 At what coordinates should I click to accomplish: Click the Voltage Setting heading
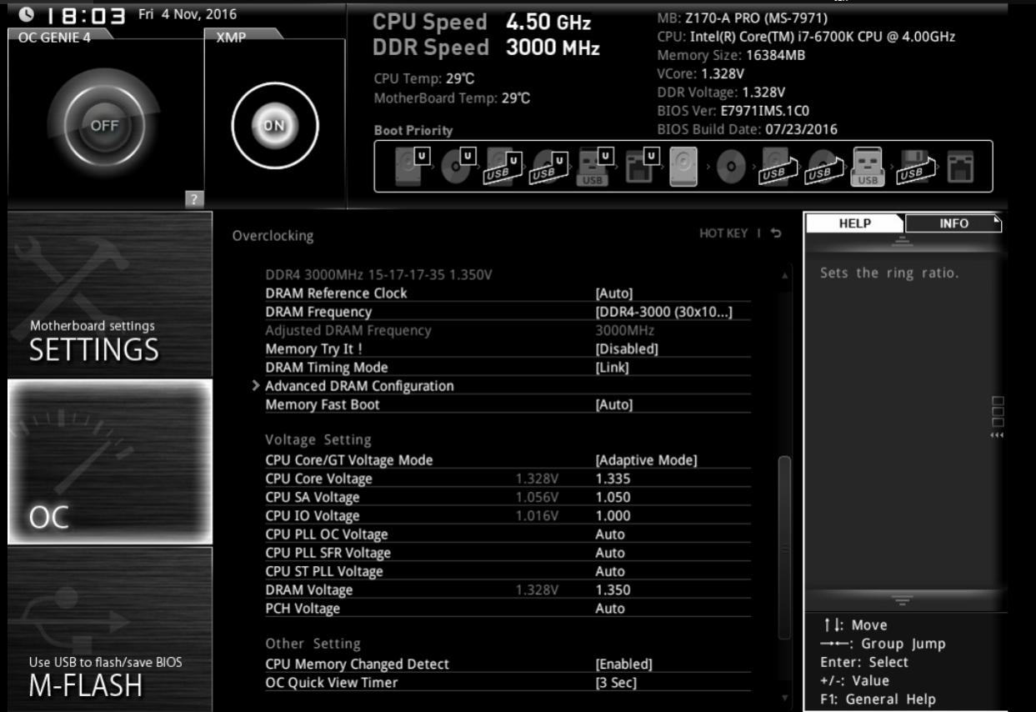318,439
